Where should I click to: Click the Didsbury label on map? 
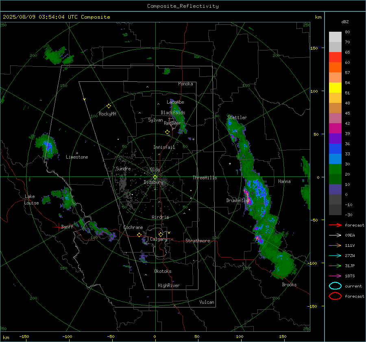153,182
